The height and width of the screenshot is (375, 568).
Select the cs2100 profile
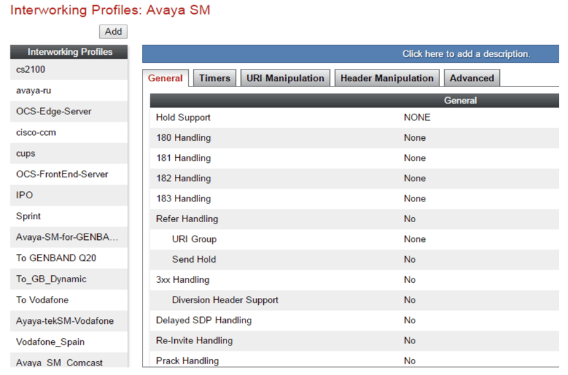click(x=69, y=69)
